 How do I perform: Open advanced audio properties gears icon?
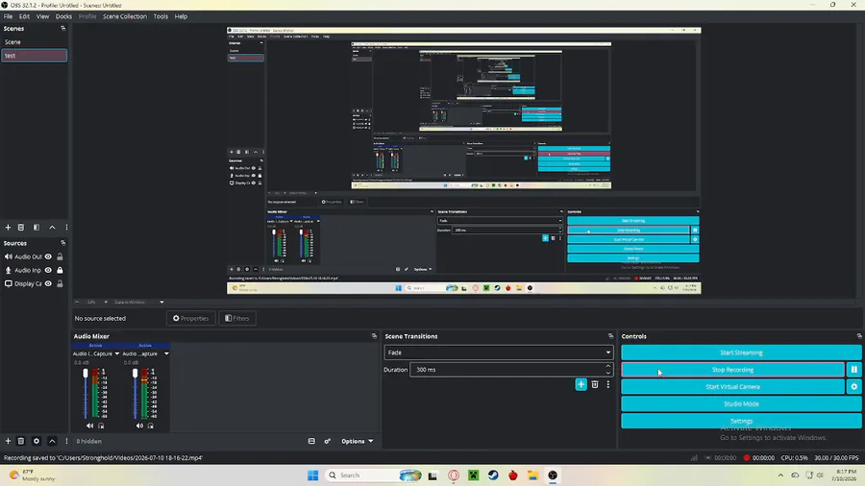(327, 441)
